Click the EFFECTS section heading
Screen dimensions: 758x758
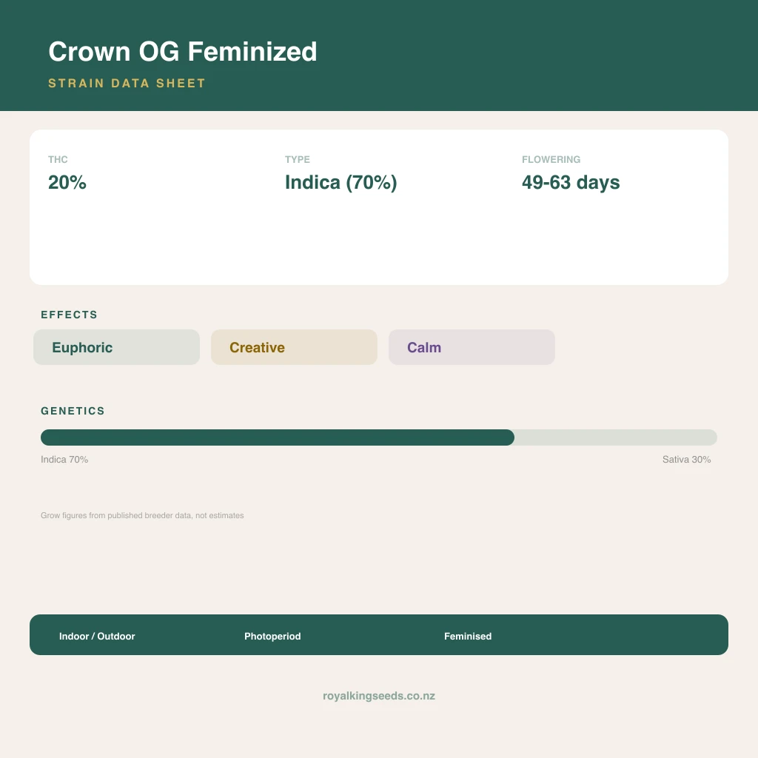click(69, 315)
